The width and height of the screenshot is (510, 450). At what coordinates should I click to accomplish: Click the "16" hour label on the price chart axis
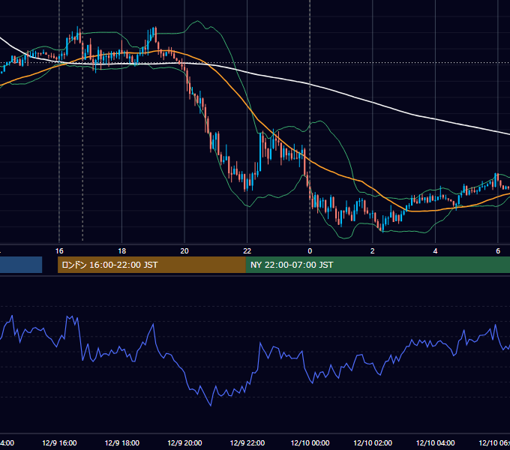pyautogui.click(x=59, y=251)
